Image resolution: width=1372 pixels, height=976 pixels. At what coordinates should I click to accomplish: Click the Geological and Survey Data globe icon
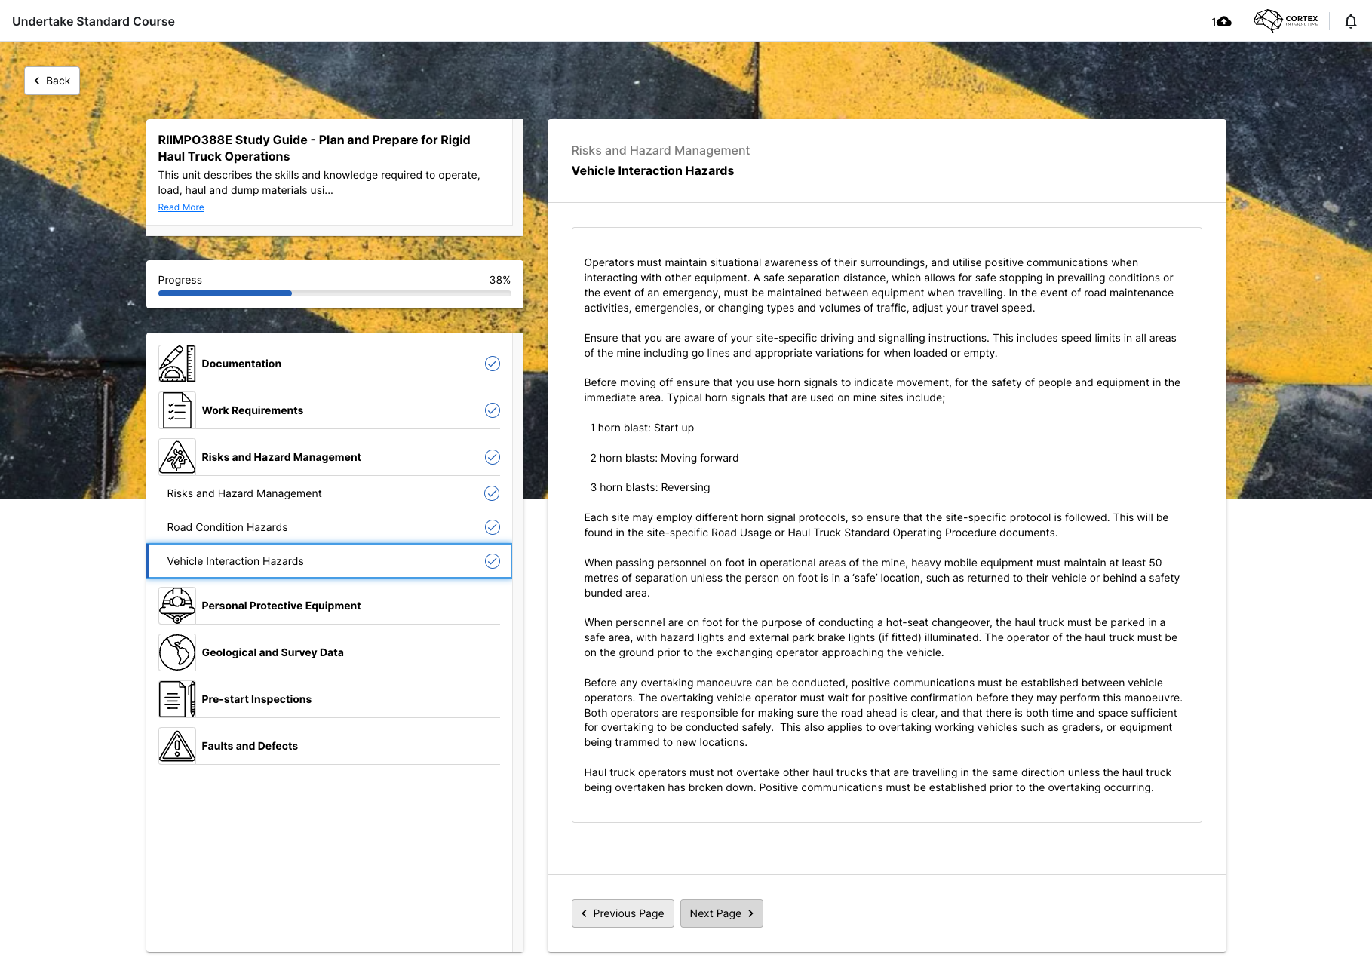pyautogui.click(x=177, y=652)
